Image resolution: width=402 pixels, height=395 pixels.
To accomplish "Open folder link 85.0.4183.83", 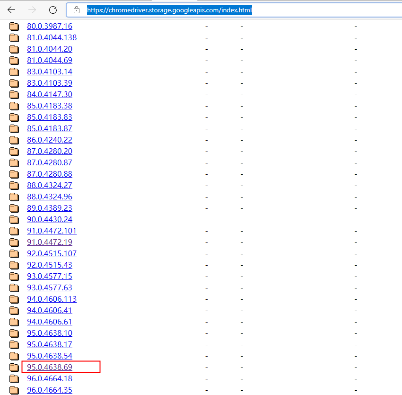I will pos(50,117).
